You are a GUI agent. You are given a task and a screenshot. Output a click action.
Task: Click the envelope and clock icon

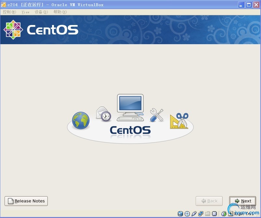coord(104,114)
